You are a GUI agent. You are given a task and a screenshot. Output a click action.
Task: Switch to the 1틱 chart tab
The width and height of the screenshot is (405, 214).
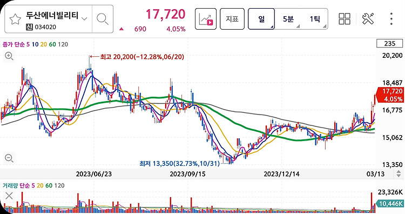pos(315,19)
